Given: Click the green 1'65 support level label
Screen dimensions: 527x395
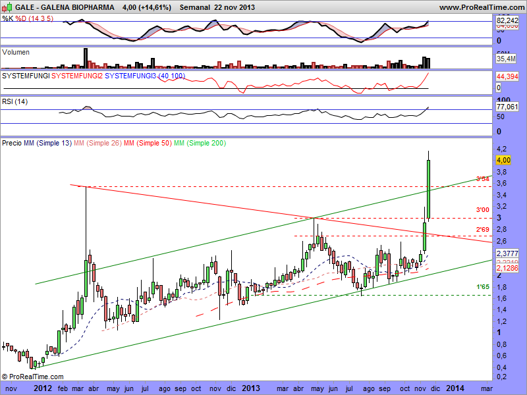Looking at the screenshot, I should [x=483, y=287].
